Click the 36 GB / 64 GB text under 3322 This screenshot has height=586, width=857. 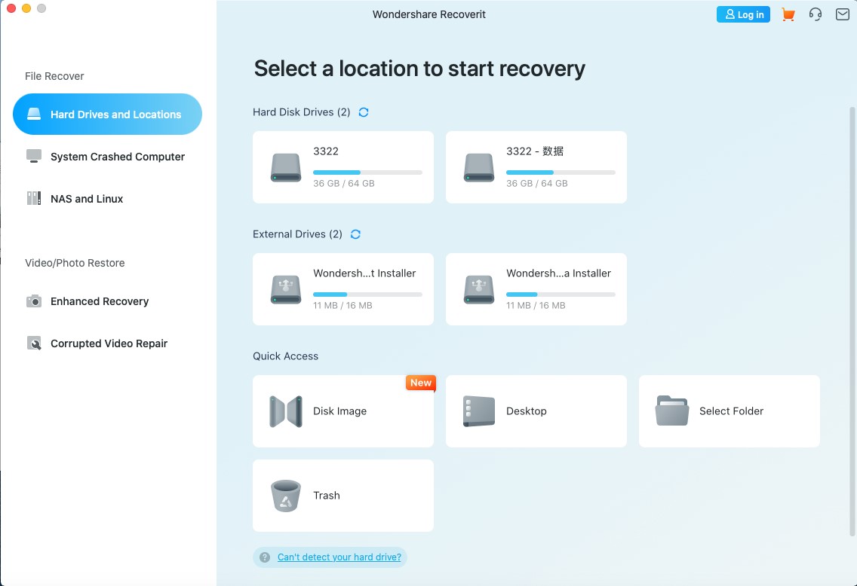tap(344, 183)
